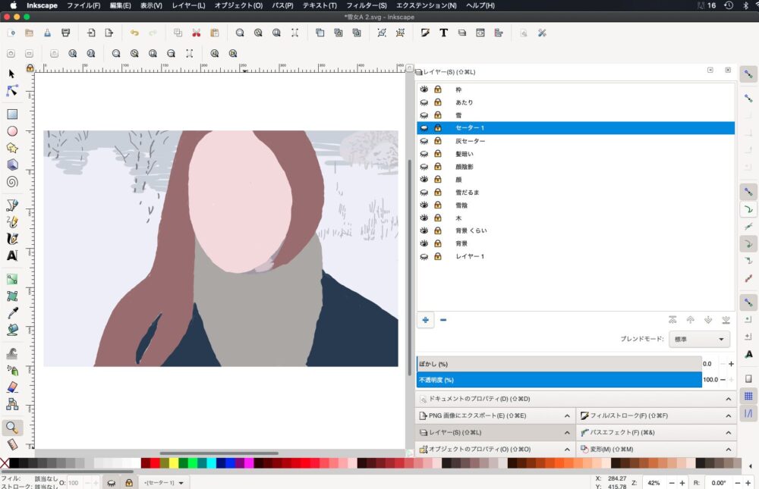This screenshot has height=489, width=759.
Task: Click the Dropper color picker tool
Action: 12,313
